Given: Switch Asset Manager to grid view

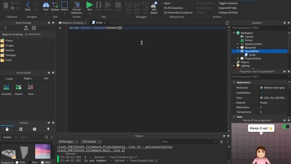Looking at the screenshot, I should (x=34, y=28).
